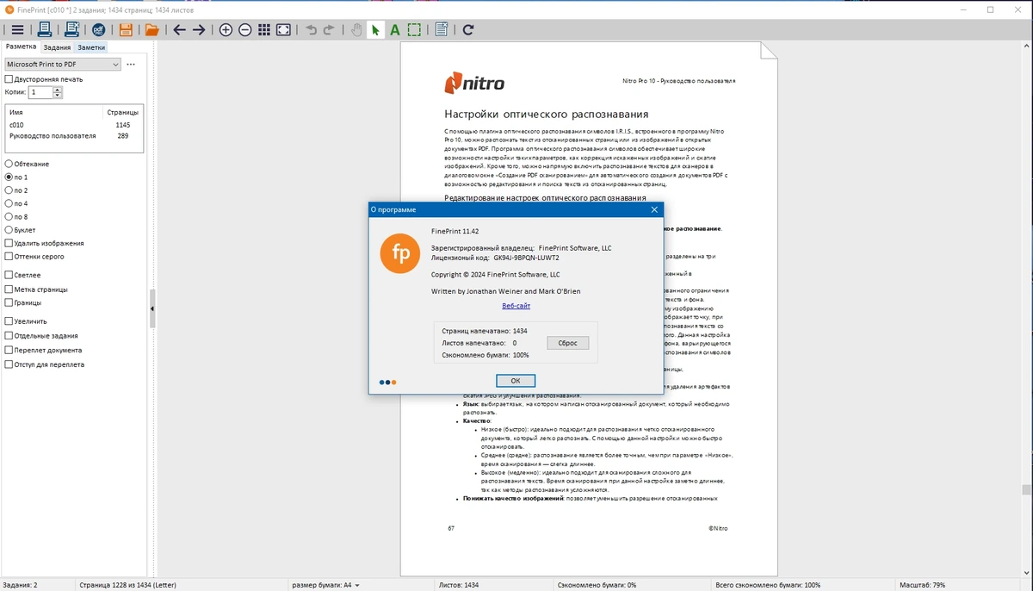Switch to the Разметка tab
This screenshot has height=591, width=1033.
coord(21,47)
